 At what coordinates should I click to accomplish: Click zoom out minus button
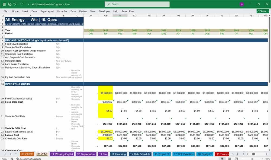[241, 159]
